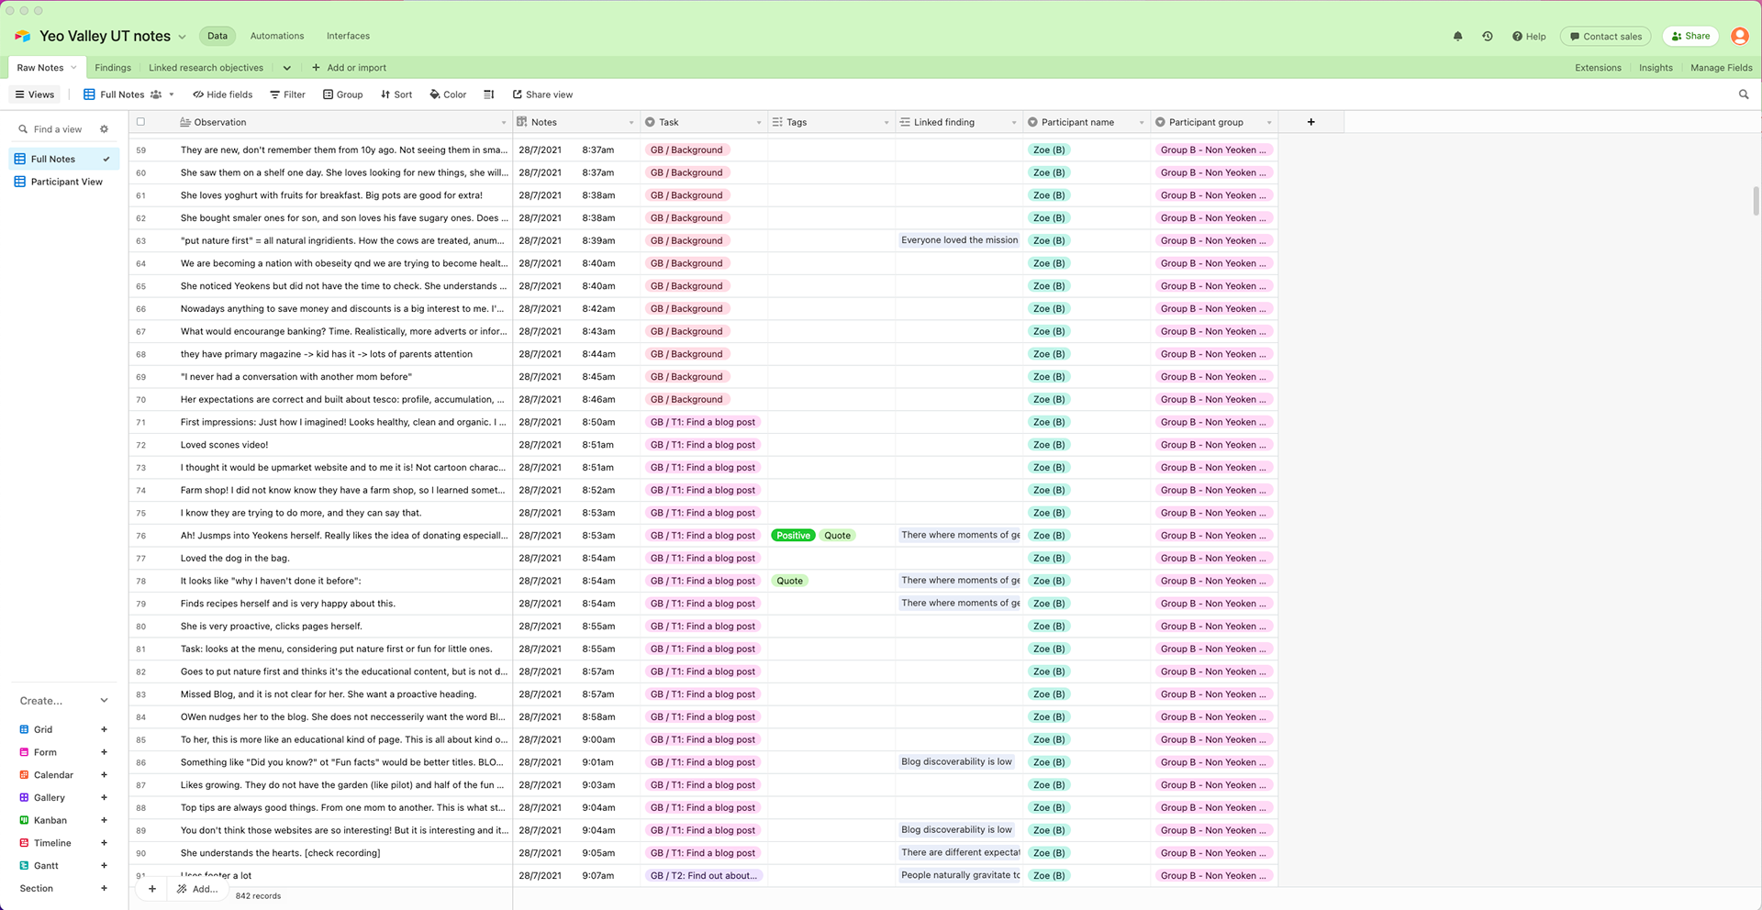Open the Color menu
Image resolution: width=1762 pixels, height=910 pixels.
pos(448,94)
